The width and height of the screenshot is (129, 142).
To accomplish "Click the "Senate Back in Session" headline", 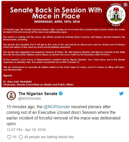I will point(56,13).
